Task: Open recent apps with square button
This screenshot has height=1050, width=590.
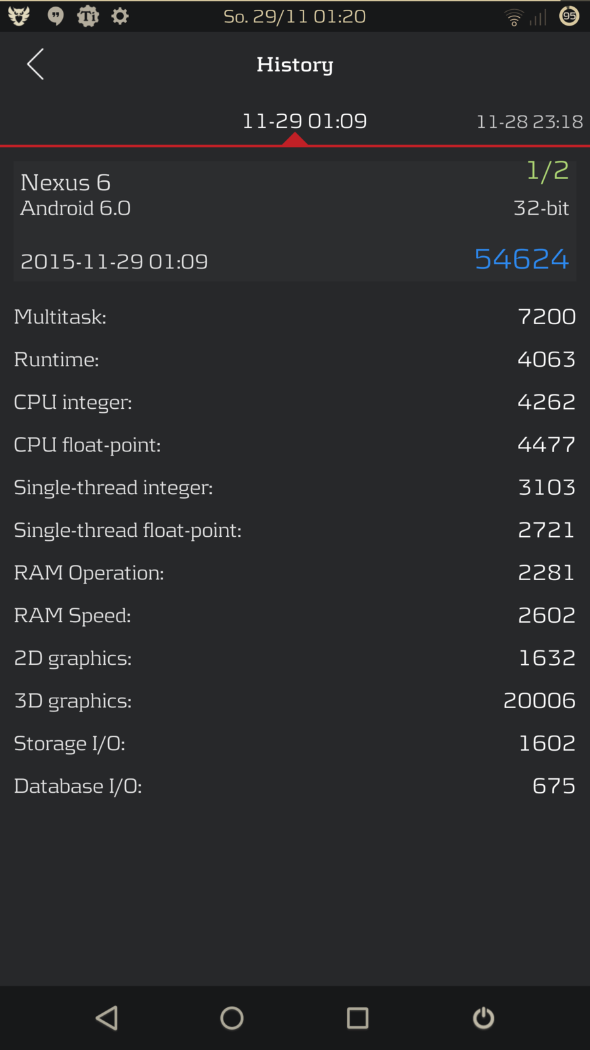Action: pyautogui.click(x=357, y=1018)
